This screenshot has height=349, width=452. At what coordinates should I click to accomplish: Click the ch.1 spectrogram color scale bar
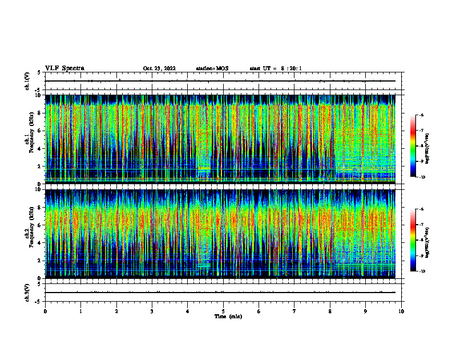413,146
